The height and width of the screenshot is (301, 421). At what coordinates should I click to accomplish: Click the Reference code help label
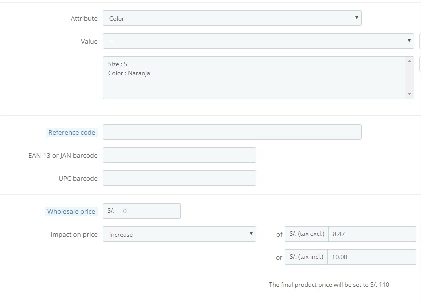pyautogui.click(x=72, y=132)
